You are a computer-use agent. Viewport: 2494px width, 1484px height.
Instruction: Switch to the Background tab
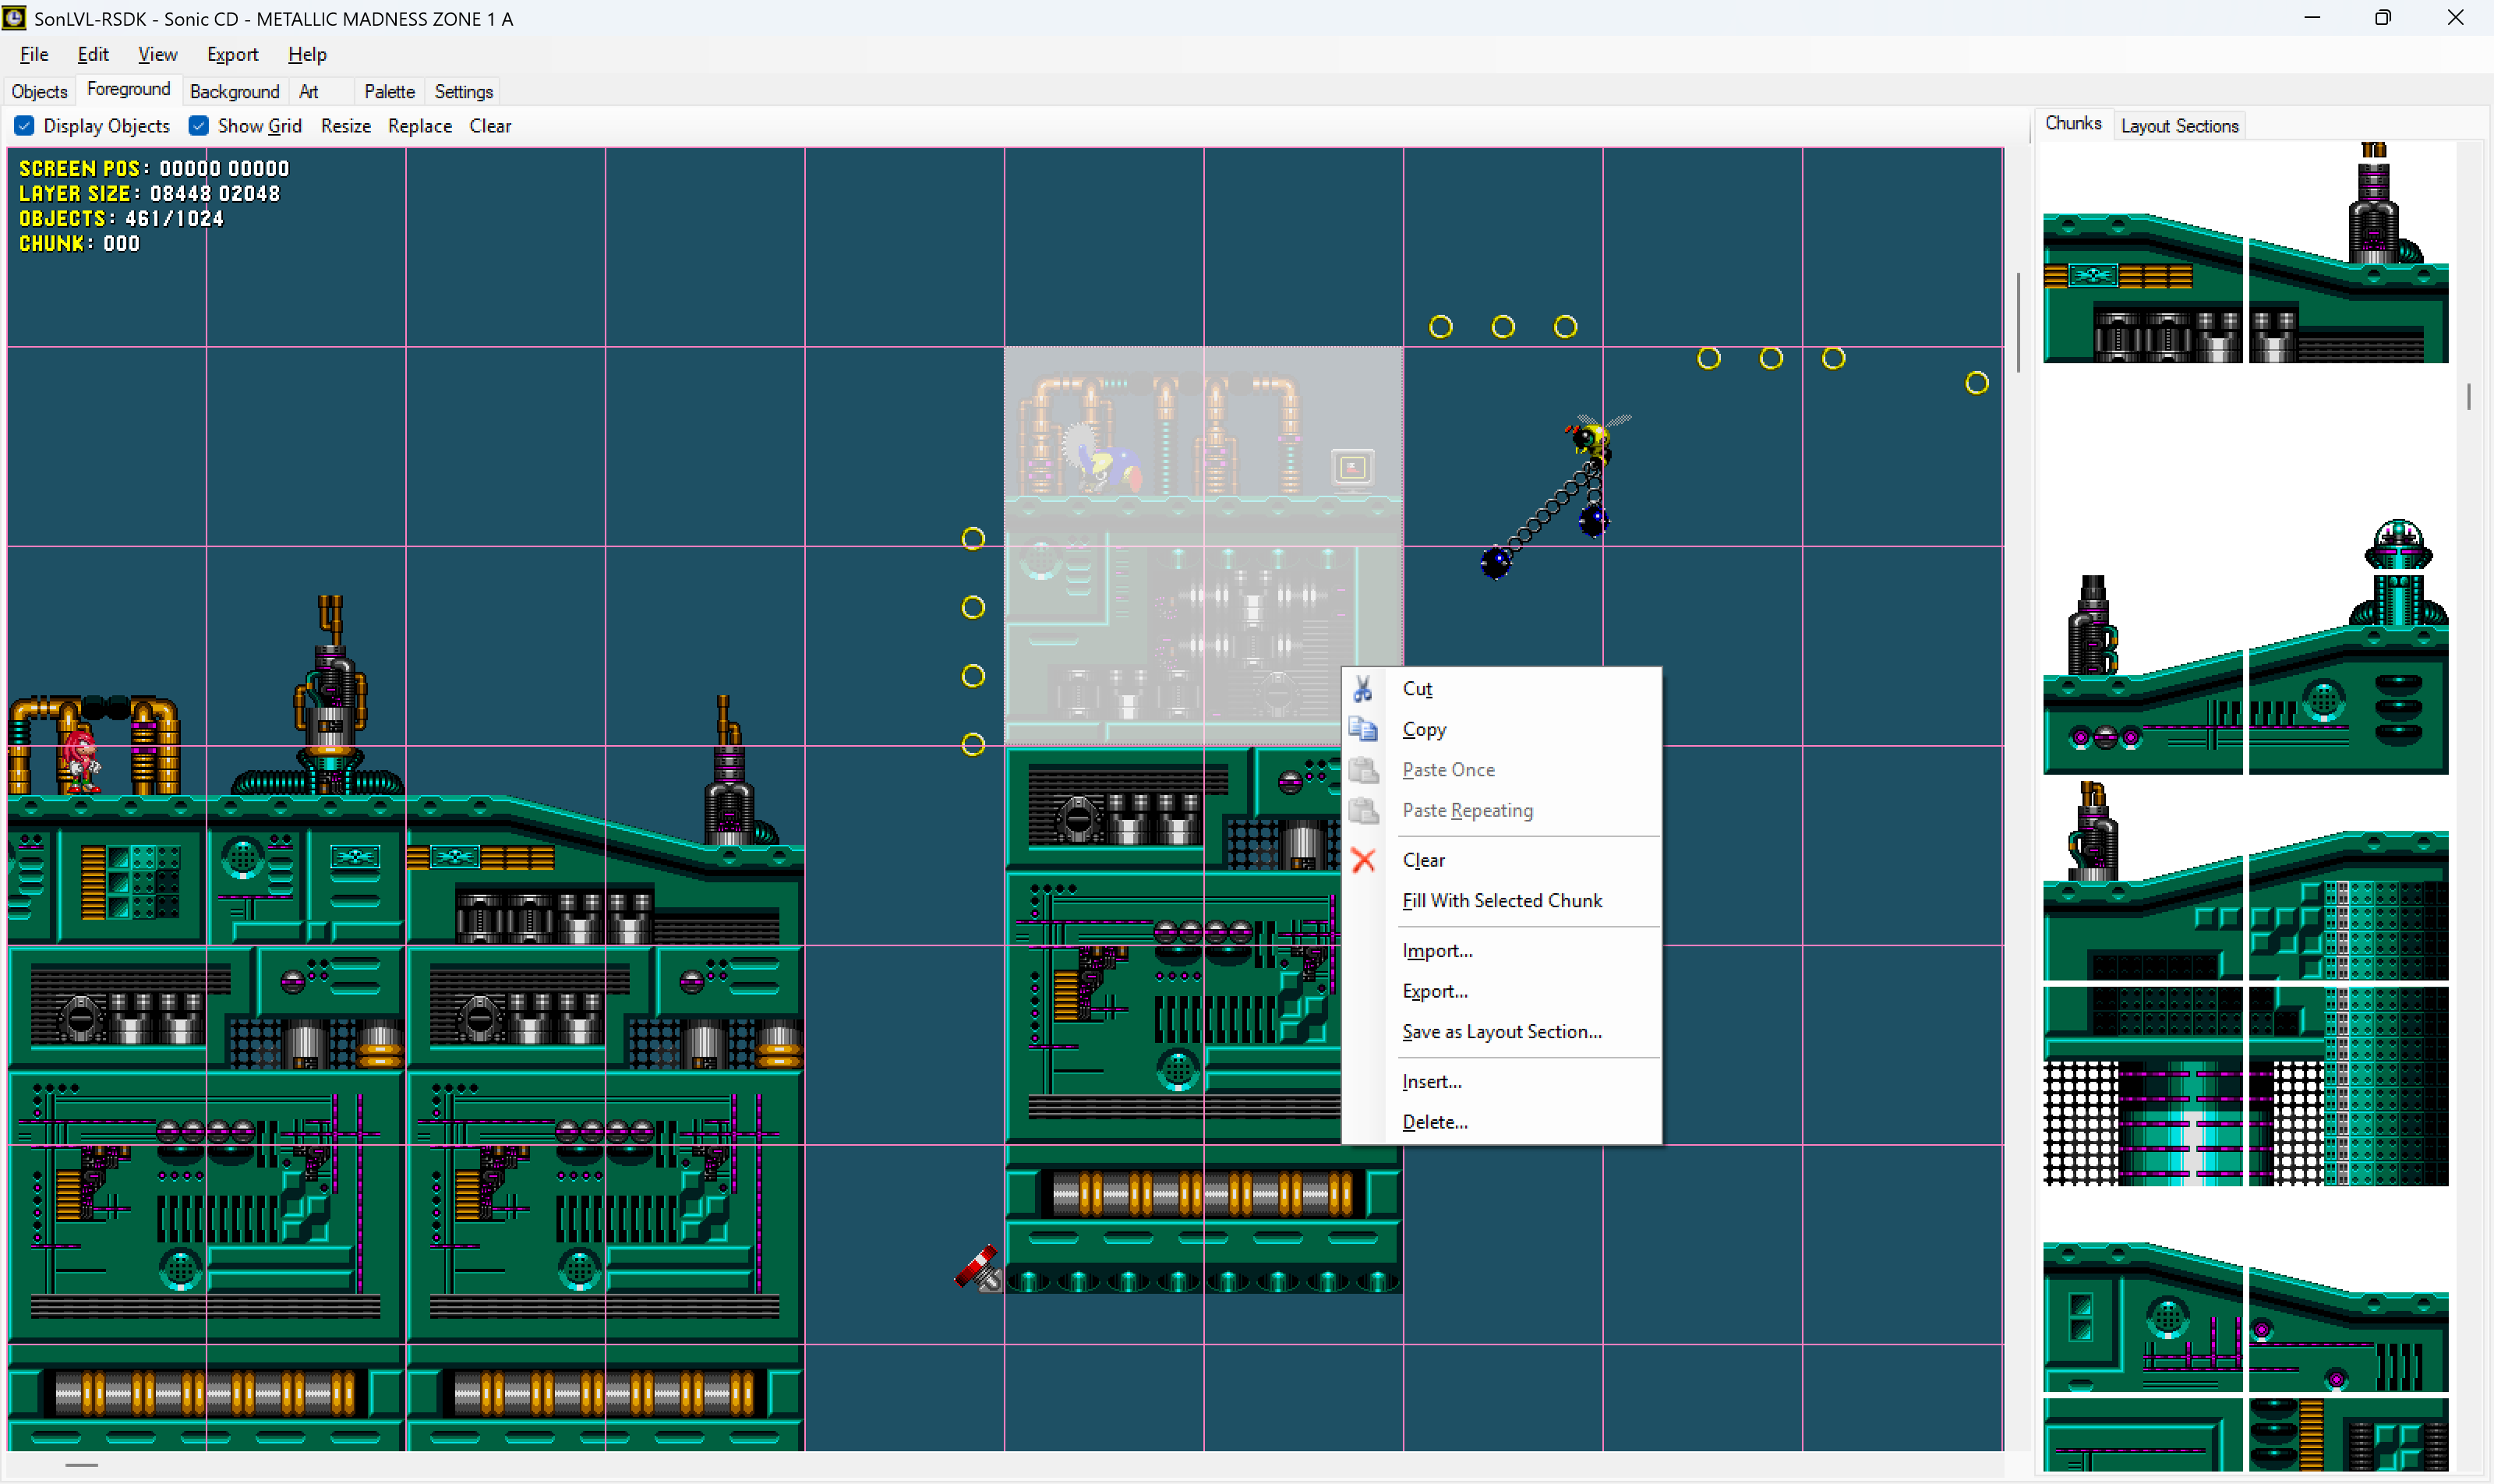(234, 92)
